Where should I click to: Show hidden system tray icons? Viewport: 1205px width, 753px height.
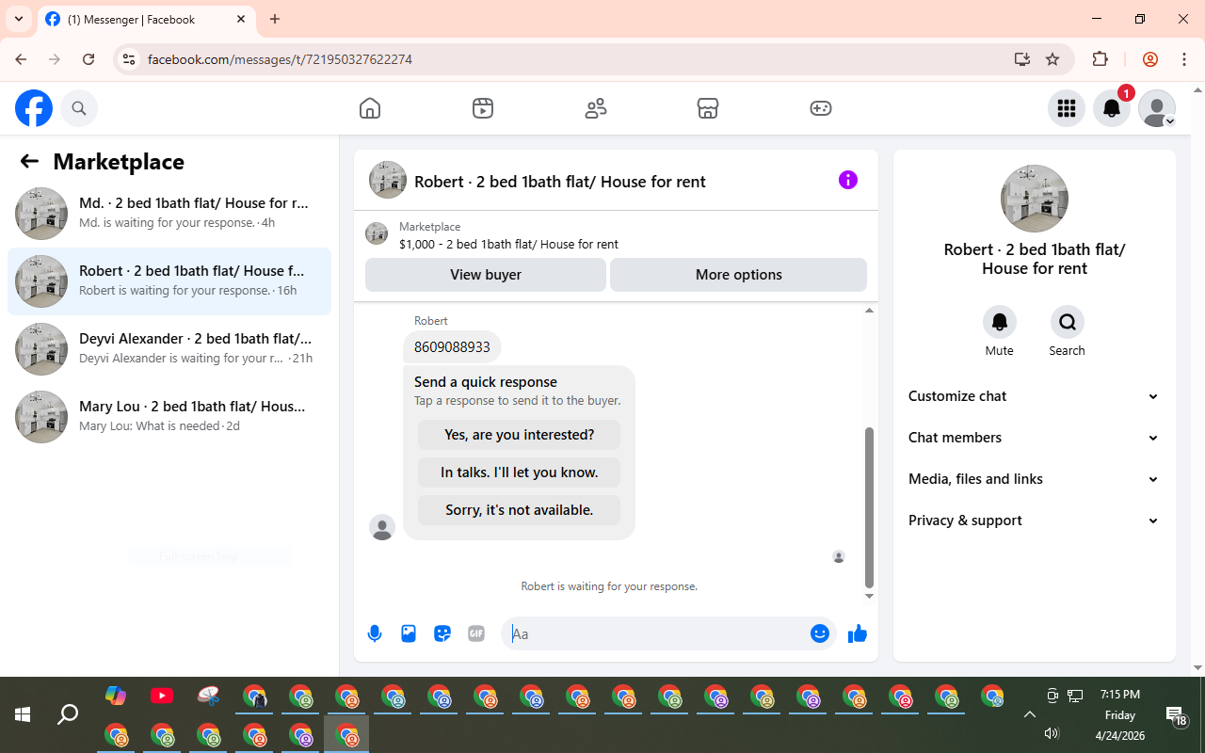[1030, 714]
